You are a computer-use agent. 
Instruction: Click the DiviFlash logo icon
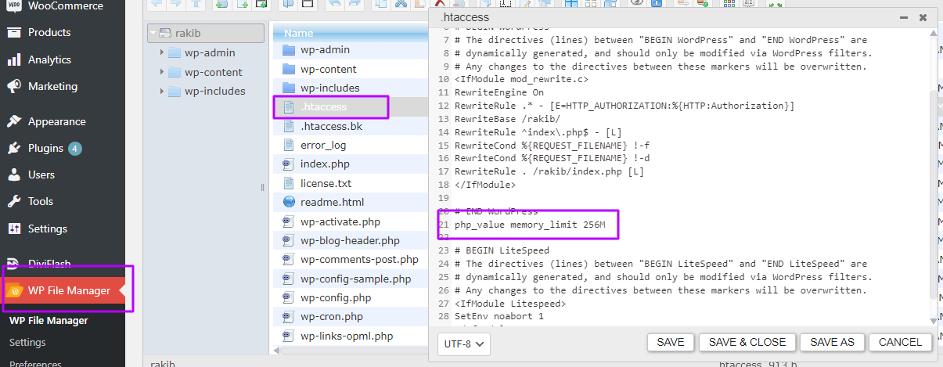(14, 264)
